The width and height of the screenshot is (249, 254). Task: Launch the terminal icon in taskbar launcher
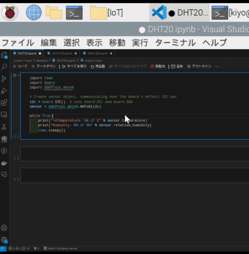(x=74, y=12)
